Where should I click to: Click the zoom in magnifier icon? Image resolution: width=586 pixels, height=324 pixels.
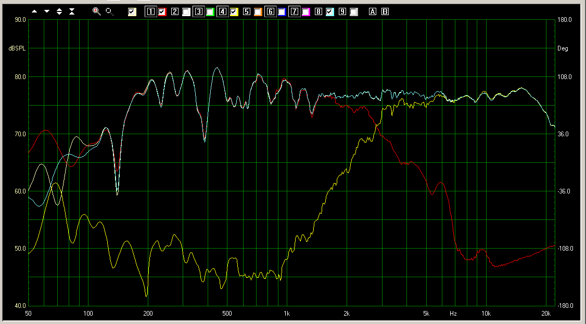96,11
